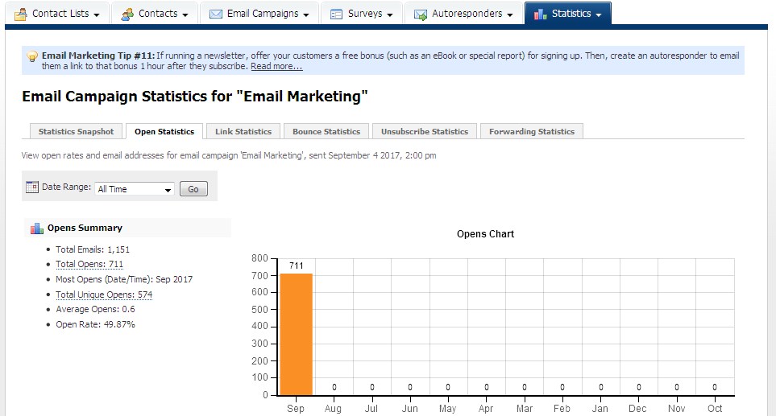Screen dimensions: 776x416
Task: Click the Contacts people icon
Action: [127, 14]
